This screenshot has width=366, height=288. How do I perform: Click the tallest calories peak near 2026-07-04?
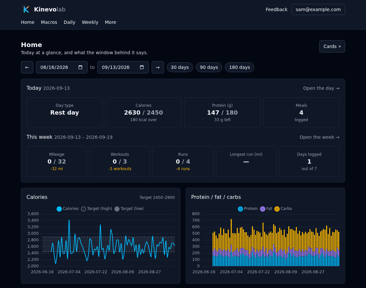point(69,220)
